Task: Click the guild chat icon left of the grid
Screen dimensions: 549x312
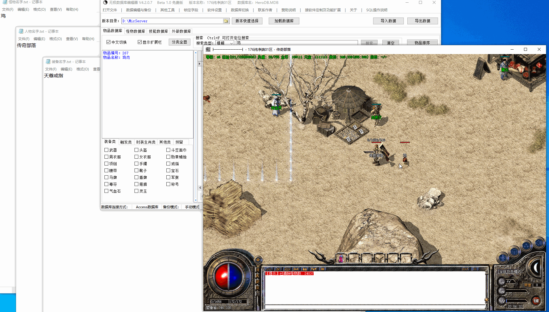Action: [x=314, y=269]
